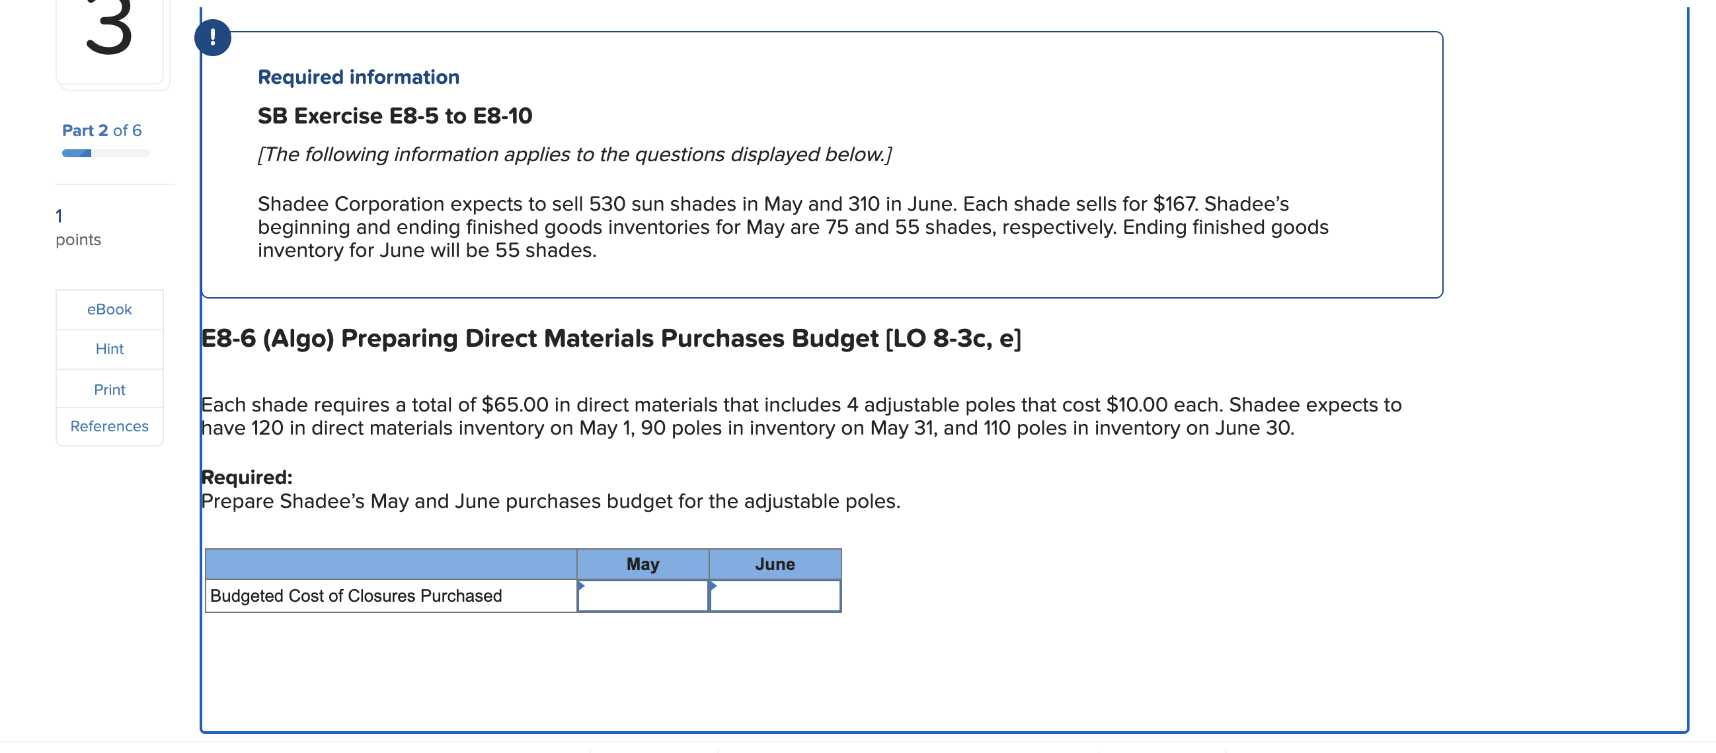Viewport: 1716px width, 753px height.
Task: Click the Budgeted Cost of Closures Purchased label
Action: [x=356, y=596]
